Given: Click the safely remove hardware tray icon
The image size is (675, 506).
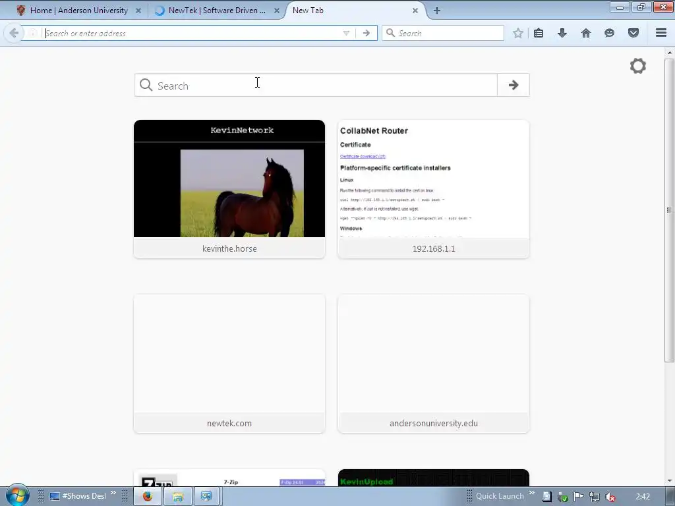Looking at the screenshot, I should pos(563,497).
